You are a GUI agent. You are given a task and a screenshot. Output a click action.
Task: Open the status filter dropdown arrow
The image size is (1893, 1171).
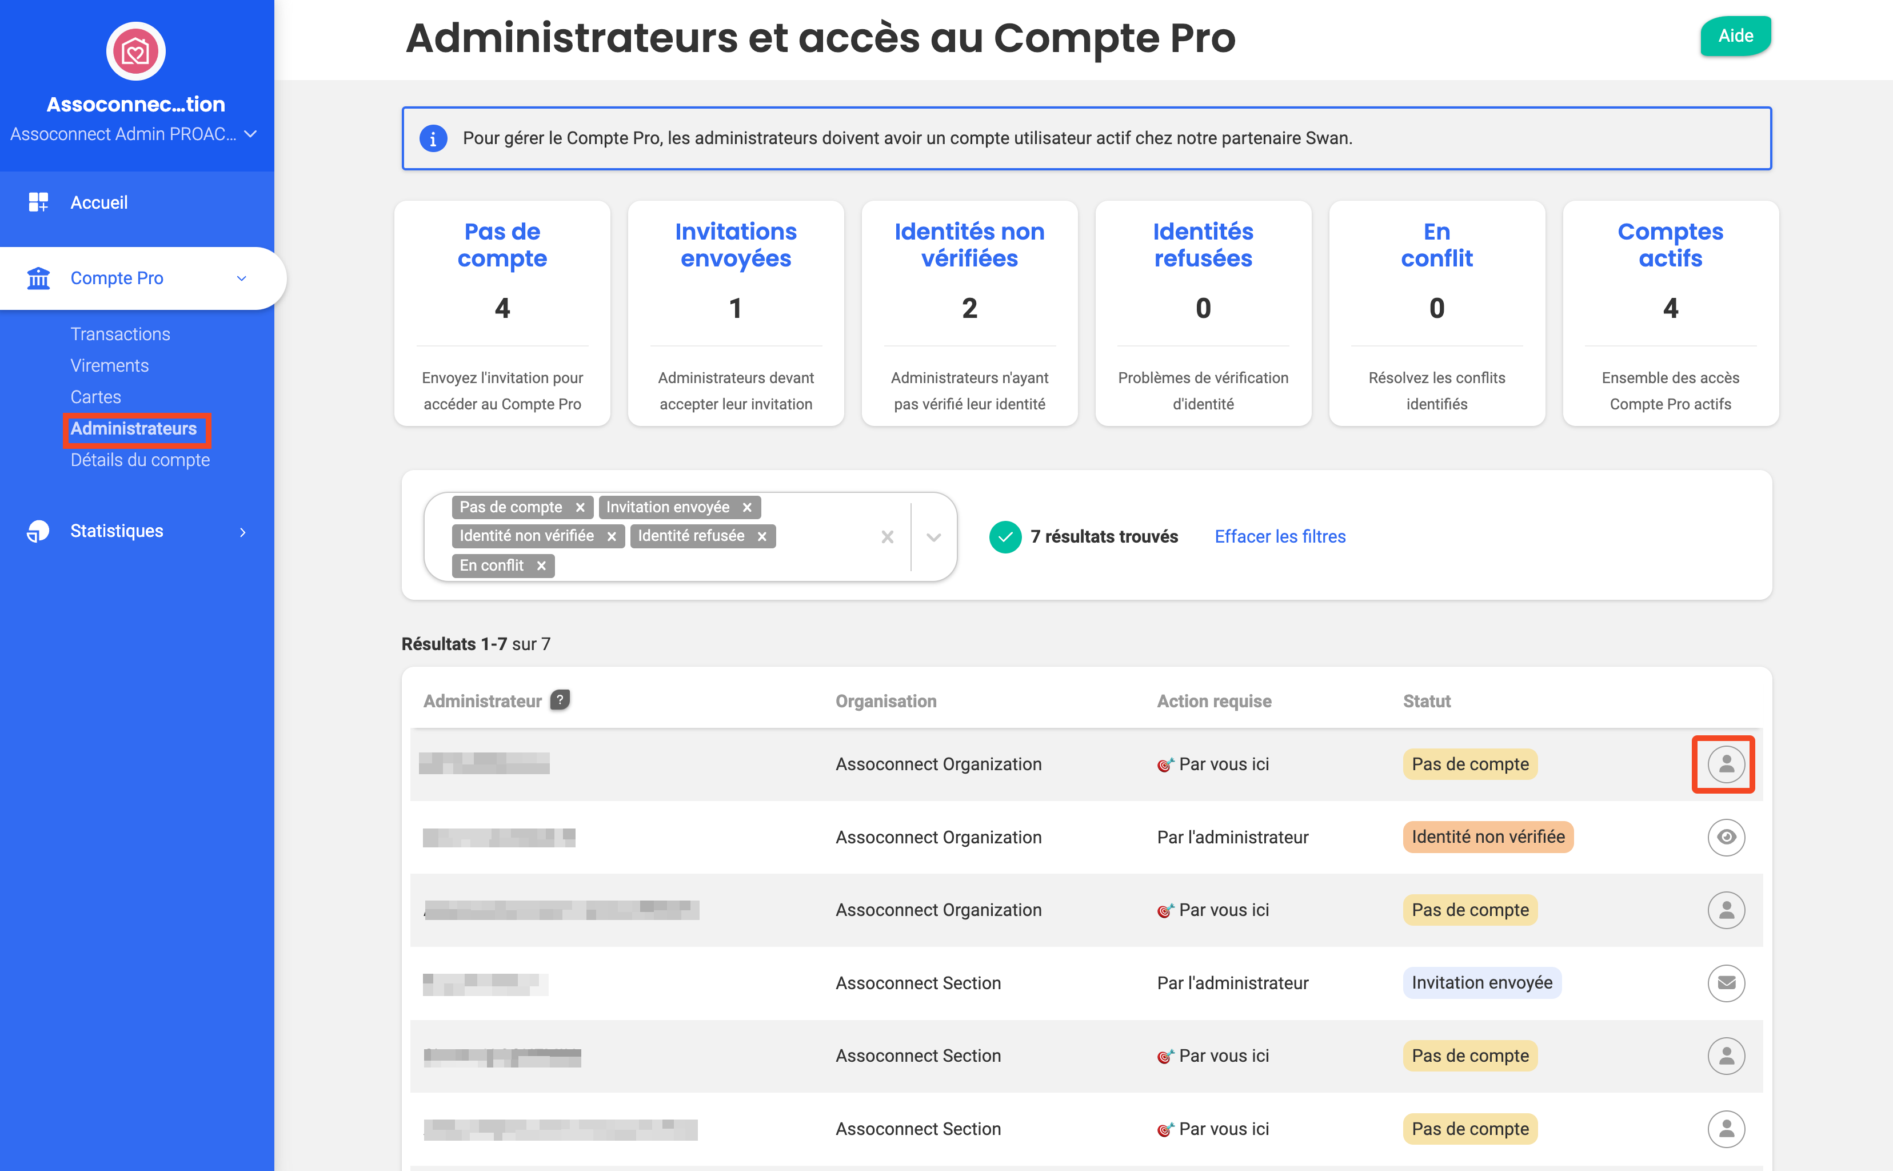click(x=934, y=537)
